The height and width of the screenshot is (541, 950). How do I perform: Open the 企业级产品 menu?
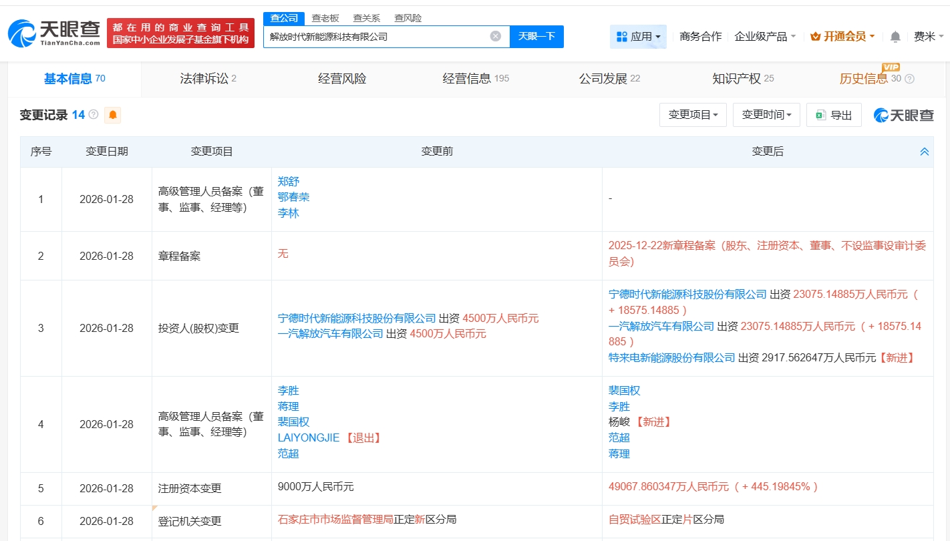(x=765, y=37)
